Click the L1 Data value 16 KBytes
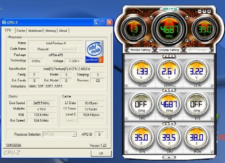Image resolution: width=225 pixels, height=163 pixels. [x=91, y=103]
